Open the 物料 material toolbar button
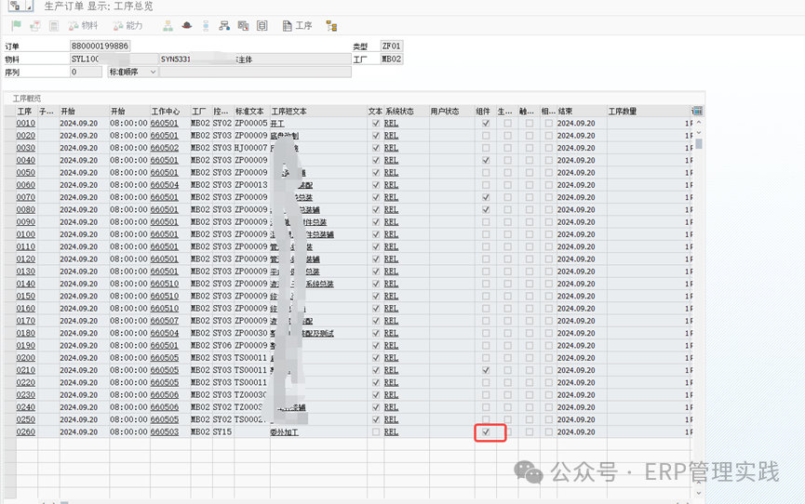Image resolution: width=805 pixels, height=504 pixels. [82, 26]
